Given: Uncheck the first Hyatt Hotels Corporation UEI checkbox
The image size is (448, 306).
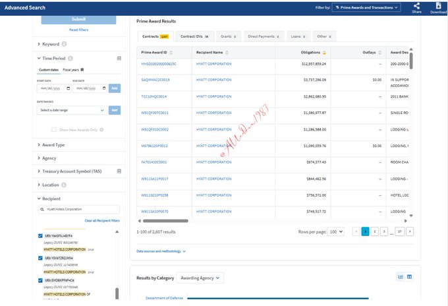Looking at the screenshot, I should click(40, 235).
